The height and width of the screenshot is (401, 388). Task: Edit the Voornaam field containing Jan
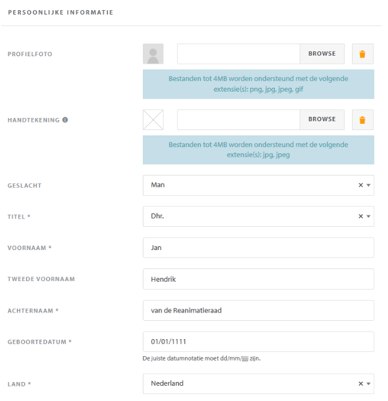coord(258,248)
